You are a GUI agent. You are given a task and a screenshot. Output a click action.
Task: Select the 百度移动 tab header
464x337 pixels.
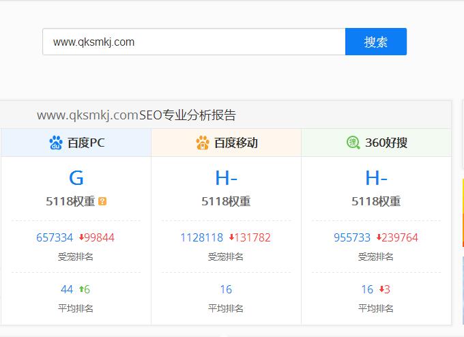point(226,143)
